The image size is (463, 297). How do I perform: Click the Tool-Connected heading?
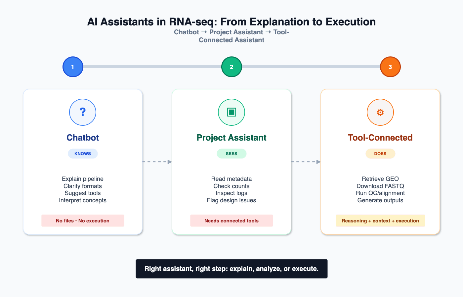point(380,138)
